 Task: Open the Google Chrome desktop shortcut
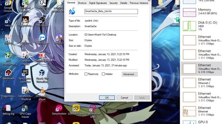tap(8, 6)
